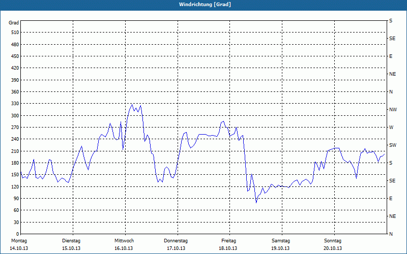Image resolution: width=407 pixels, height=254 pixels.
Task: Select the 150 y-axis value
Action: (15, 175)
